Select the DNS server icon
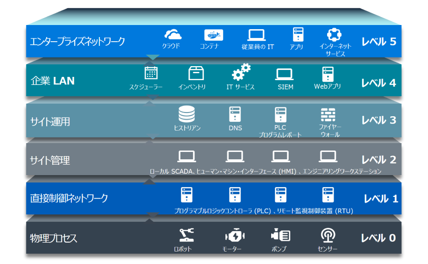Image resolution: width=428 pixels, height=264 pixels. tap(235, 114)
